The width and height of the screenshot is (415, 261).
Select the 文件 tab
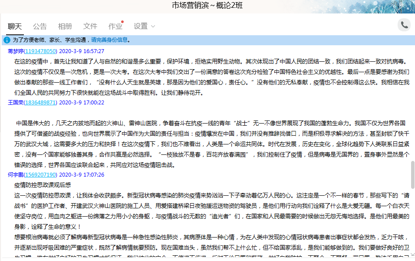[x=90, y=26]
